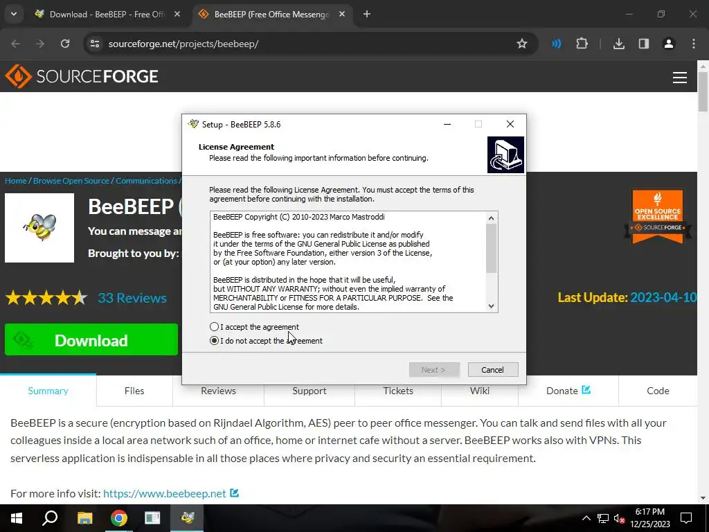Click the external-link icon beside beebeep.net
This screenshot has width=709, height=532.
click(x=234, y=493)
